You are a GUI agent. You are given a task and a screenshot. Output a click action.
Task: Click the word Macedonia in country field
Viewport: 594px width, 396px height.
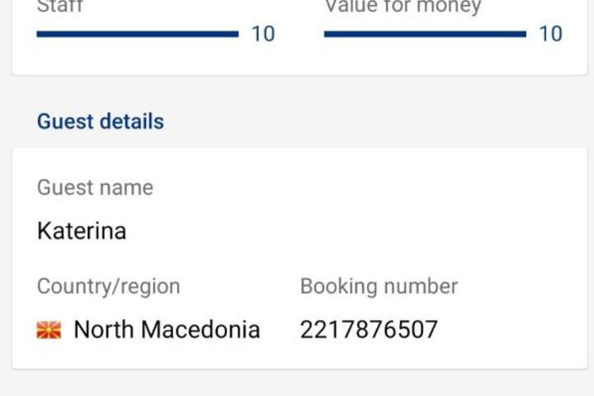click(200, 329)
